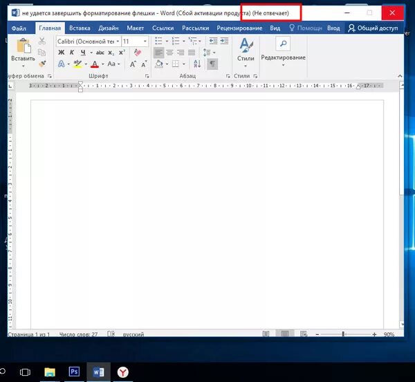
Task: Toggle subscript x₂ formatting
Action: click(x=111, y=53)
